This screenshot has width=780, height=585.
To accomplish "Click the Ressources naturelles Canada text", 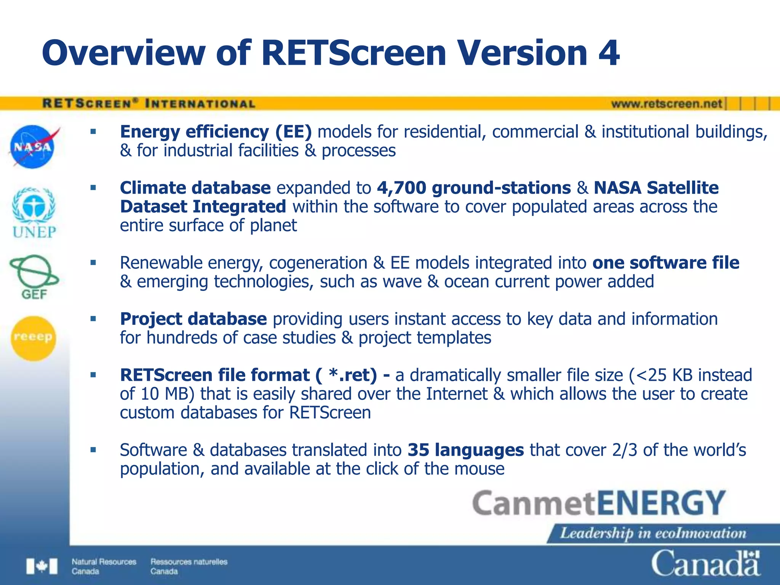I will 189,566.
